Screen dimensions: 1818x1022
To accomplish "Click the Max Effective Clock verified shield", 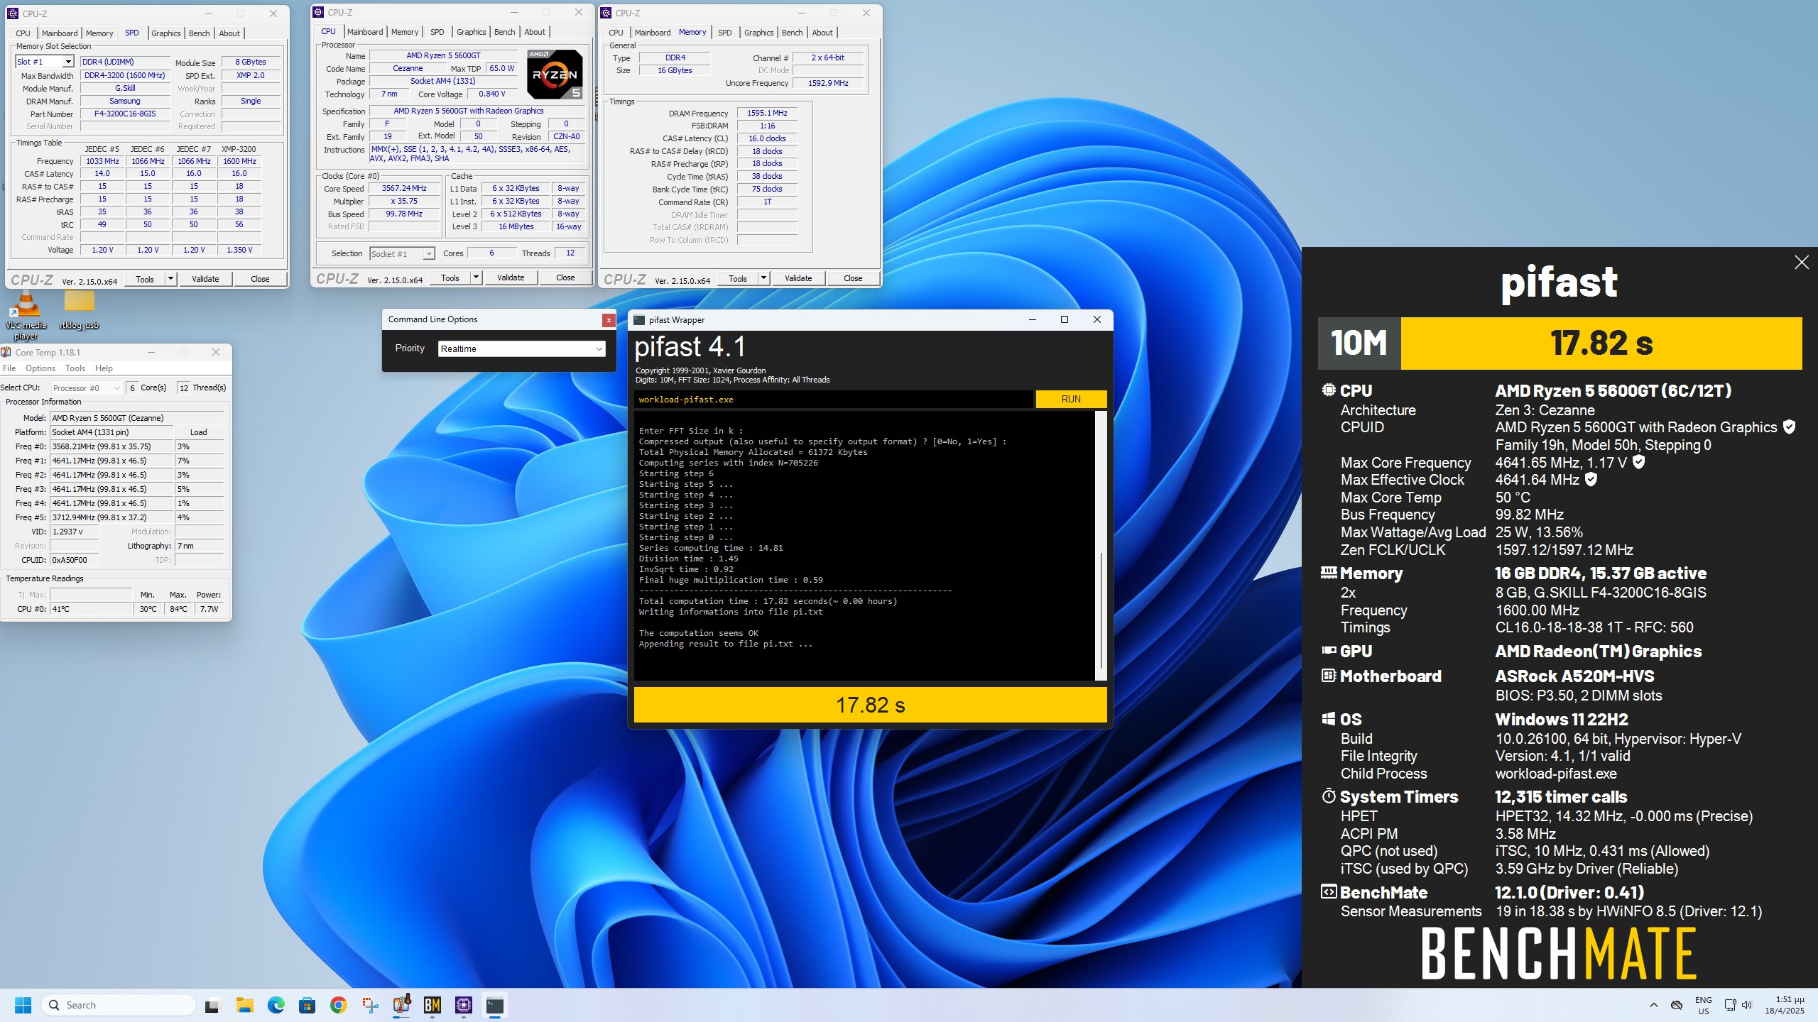I will coord(1591,479).
